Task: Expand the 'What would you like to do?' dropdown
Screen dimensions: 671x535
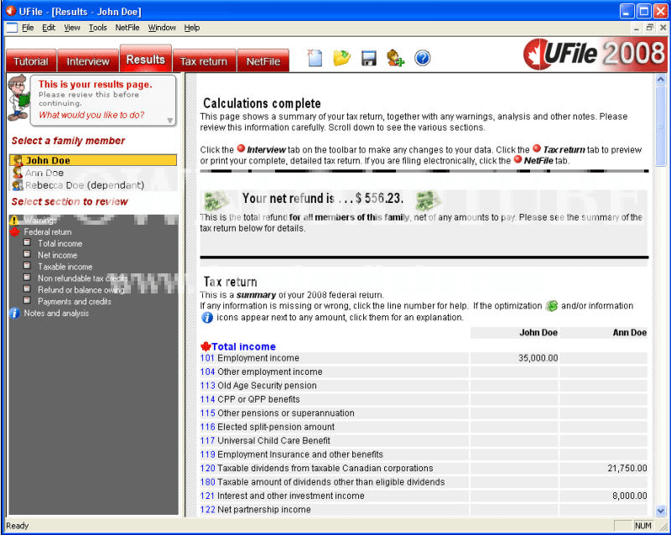Action: pyautogui.click(x=170, y=120)
